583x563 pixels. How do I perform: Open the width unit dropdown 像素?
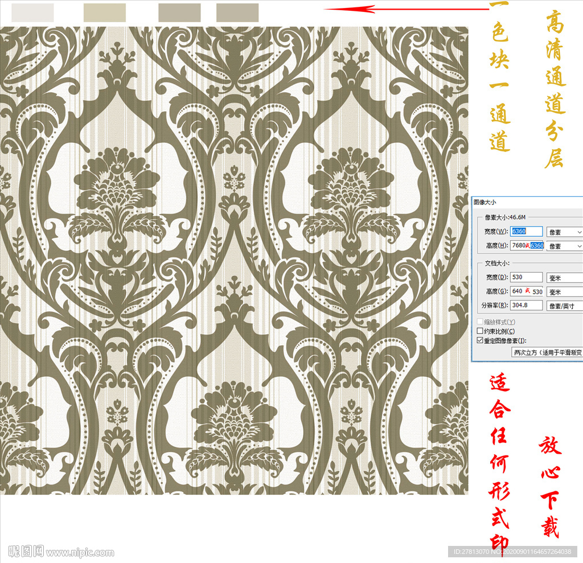[564, 232]
